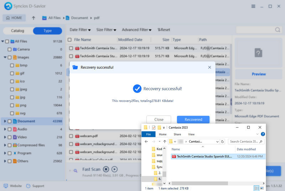
Task: Open the hamburger menu in the title bar
Action: [x=253, y=6]
